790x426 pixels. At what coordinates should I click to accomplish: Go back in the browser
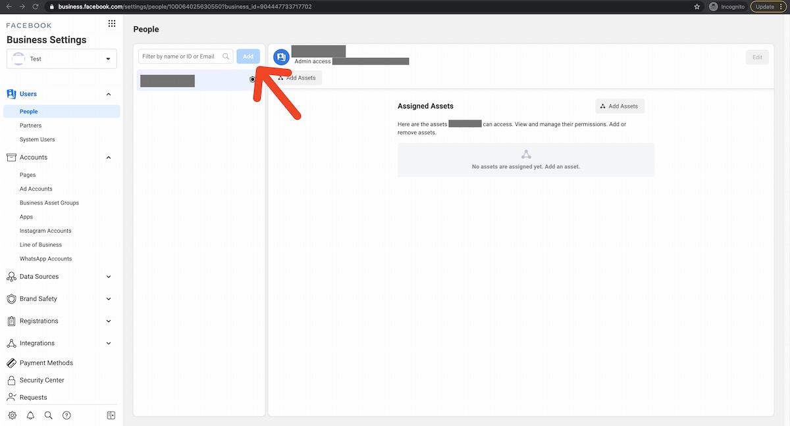tap(9, 7)
